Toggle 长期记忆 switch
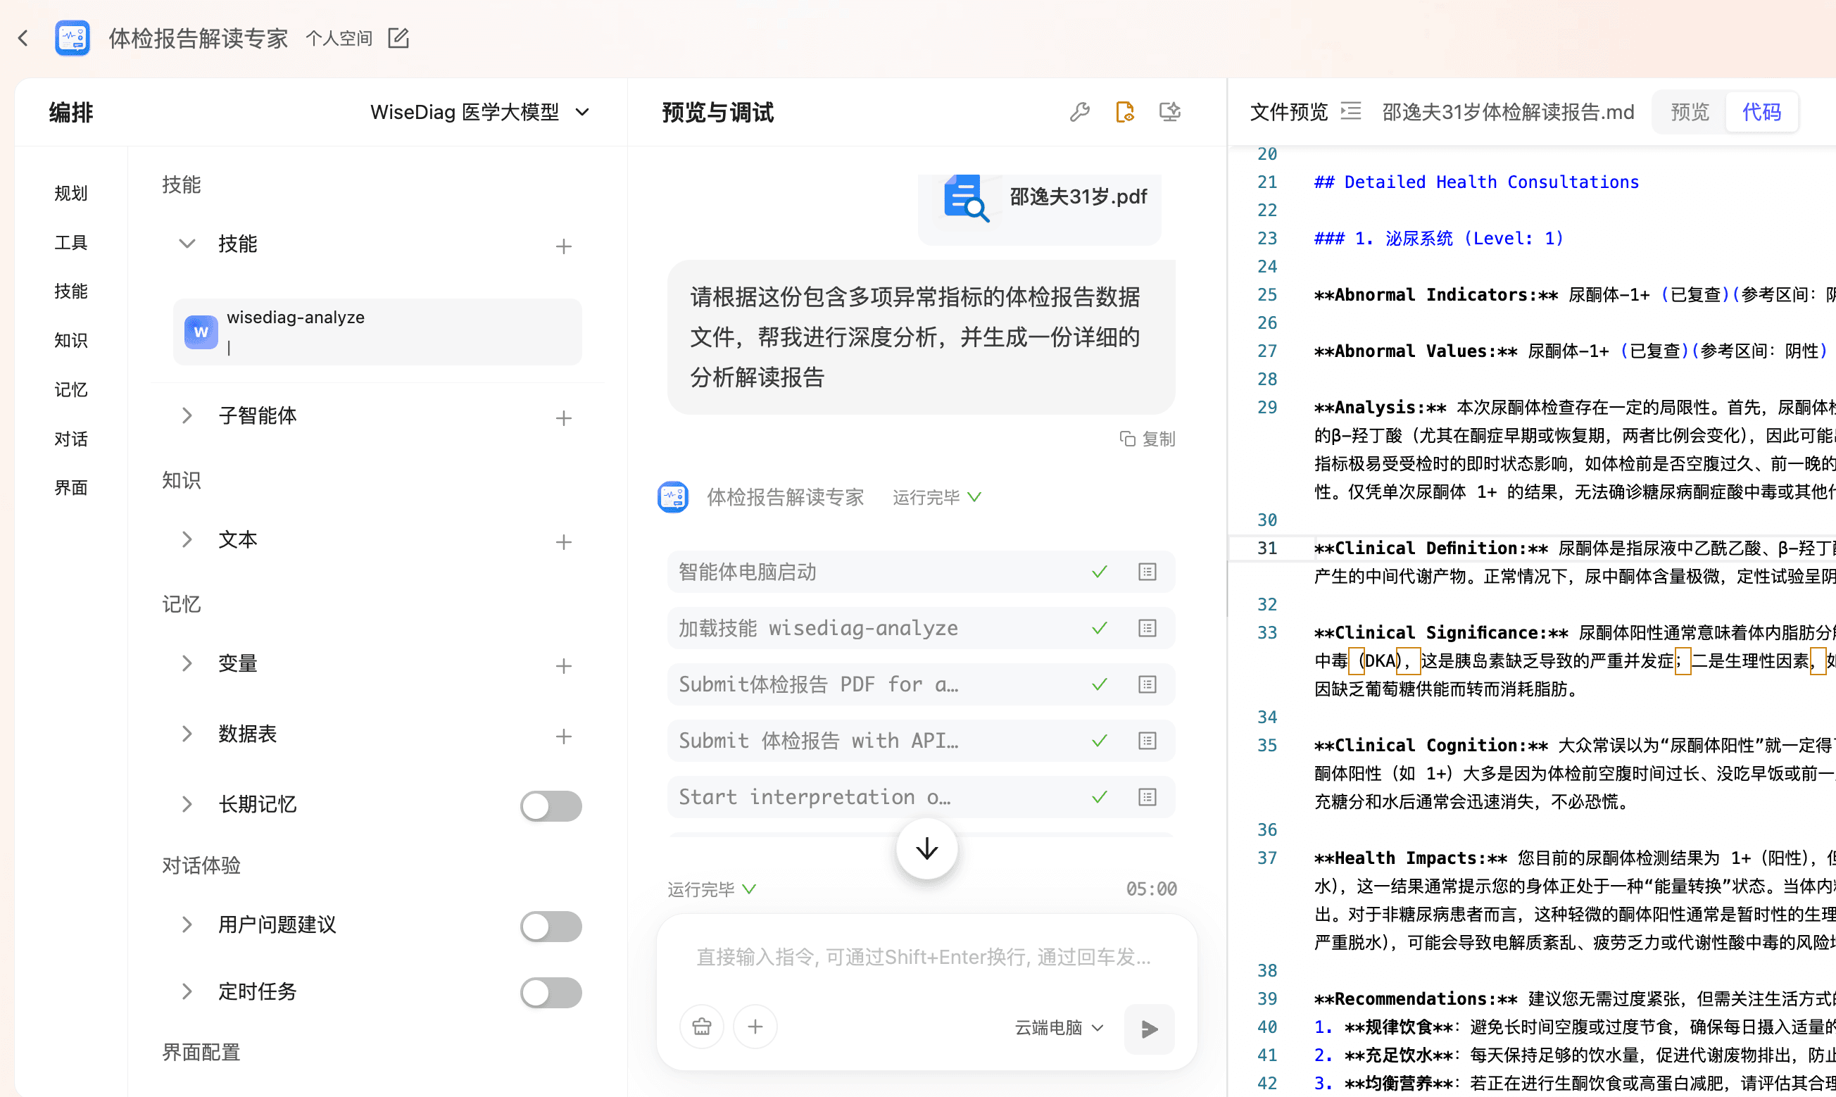Screen dimensions: 1836x1097 pos(551,805)
